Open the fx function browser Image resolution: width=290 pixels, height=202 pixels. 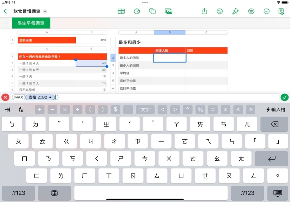(21, 110)
